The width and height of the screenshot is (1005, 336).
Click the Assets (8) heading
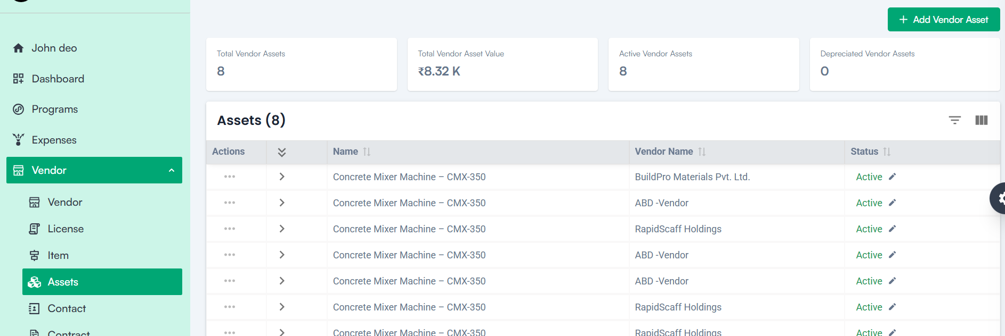pos(251,120)
